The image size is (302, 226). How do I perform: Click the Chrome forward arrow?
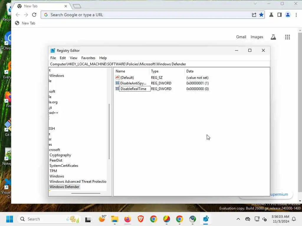pyautogui.click(x=26, y=15)
